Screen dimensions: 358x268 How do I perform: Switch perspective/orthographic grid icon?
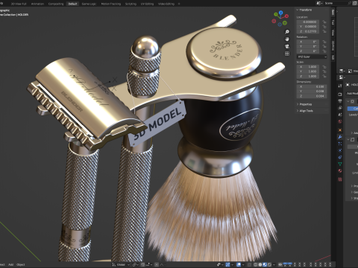coord(287,54)
